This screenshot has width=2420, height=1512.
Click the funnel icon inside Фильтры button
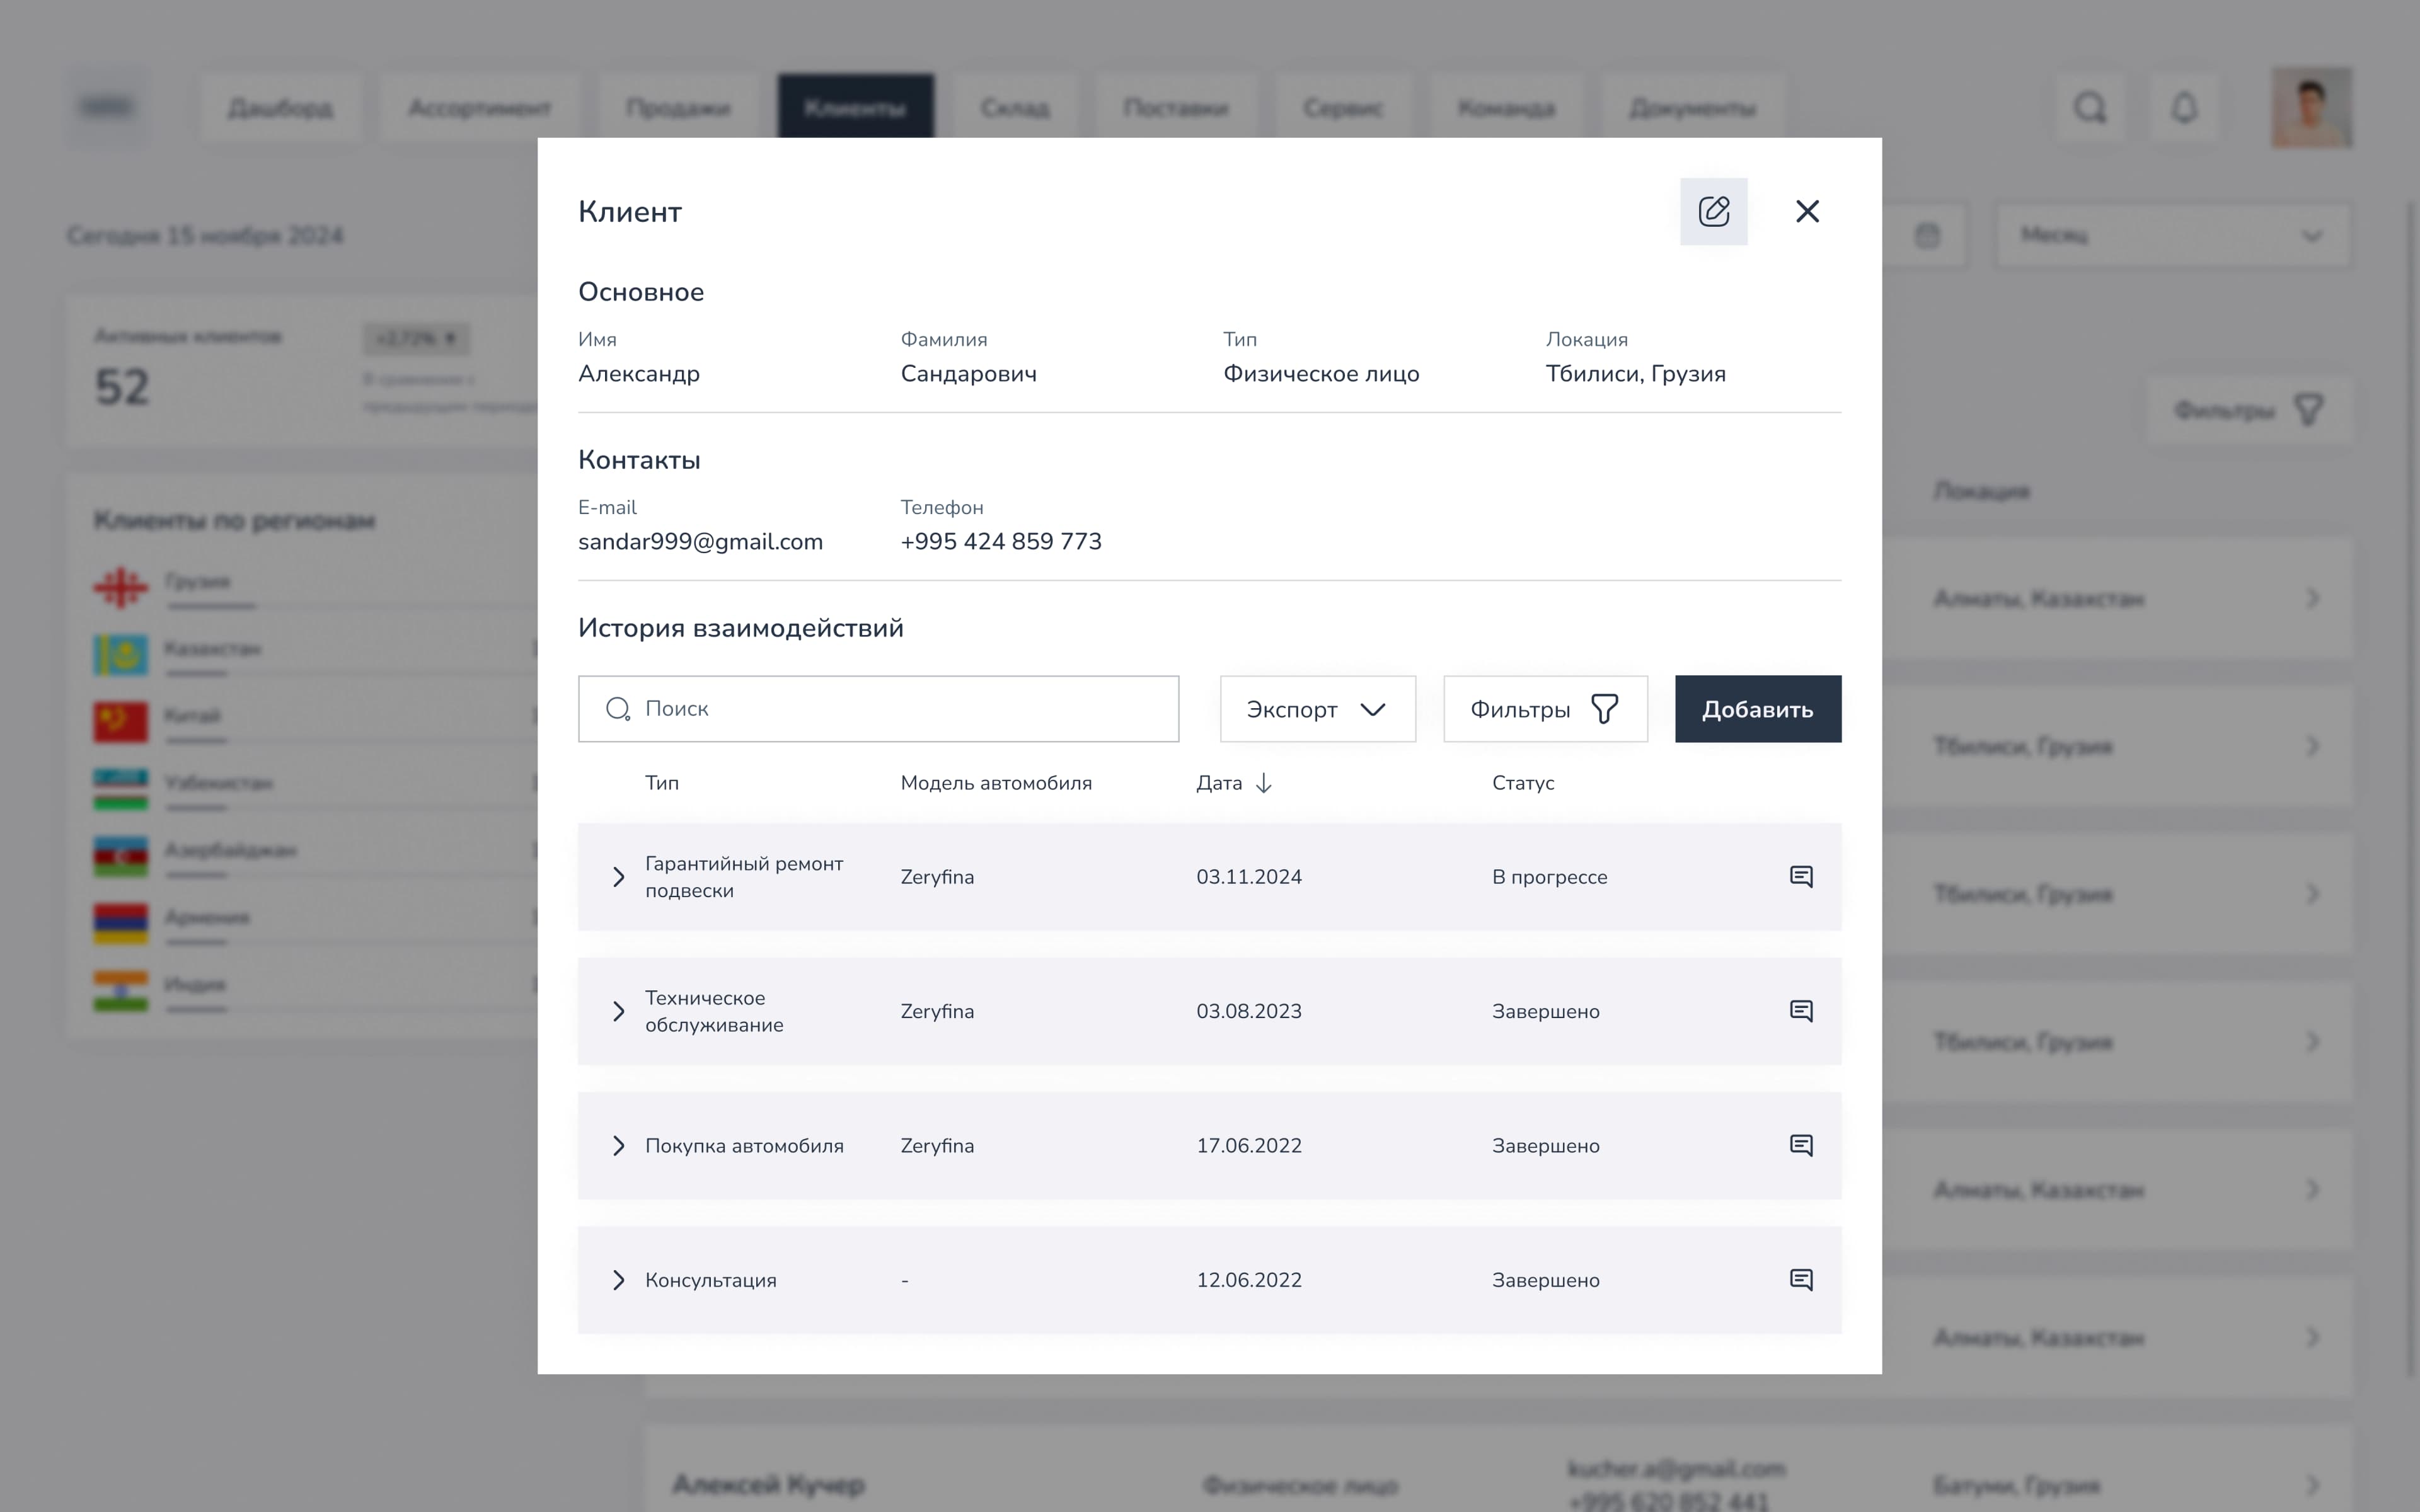coord(1603,708)
